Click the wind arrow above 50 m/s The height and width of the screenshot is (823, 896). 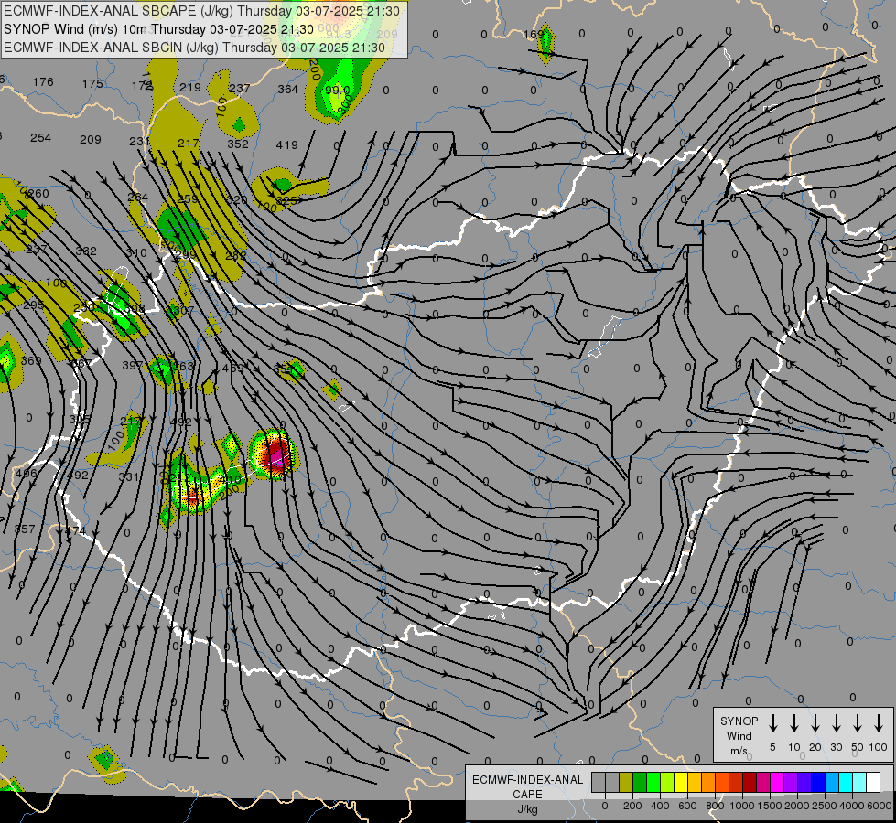[x=858, y=722]
